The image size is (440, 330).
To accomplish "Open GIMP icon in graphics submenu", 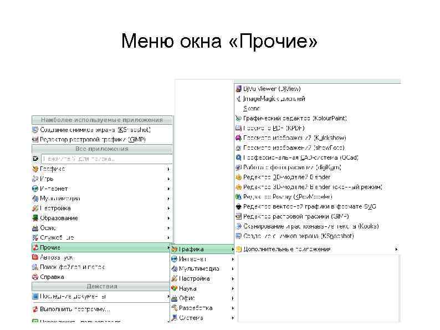I will [x=238, y=216].
